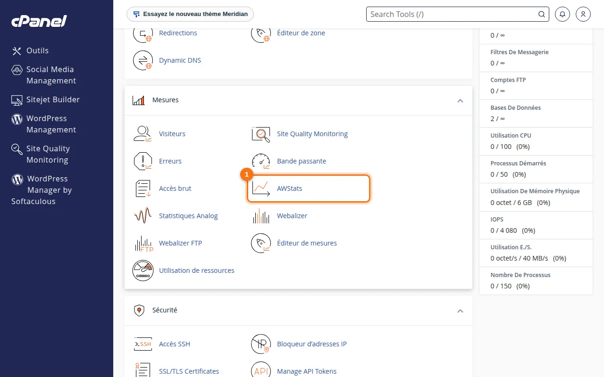604x377 pixels.
Task: Open the Accès brut icon
Action: click(143, 188)
